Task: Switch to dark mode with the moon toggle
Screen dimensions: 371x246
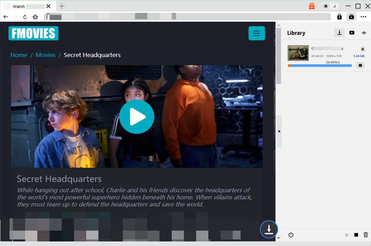Action: click(x=335, y=6)
